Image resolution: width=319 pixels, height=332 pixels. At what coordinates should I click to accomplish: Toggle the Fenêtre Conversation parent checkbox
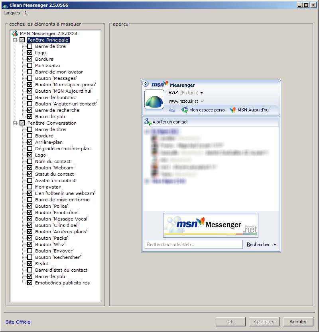tap(22, 123)
